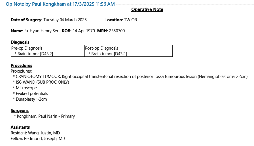
Task: Select the Date of Surgery label
Action: pos(26,20)
